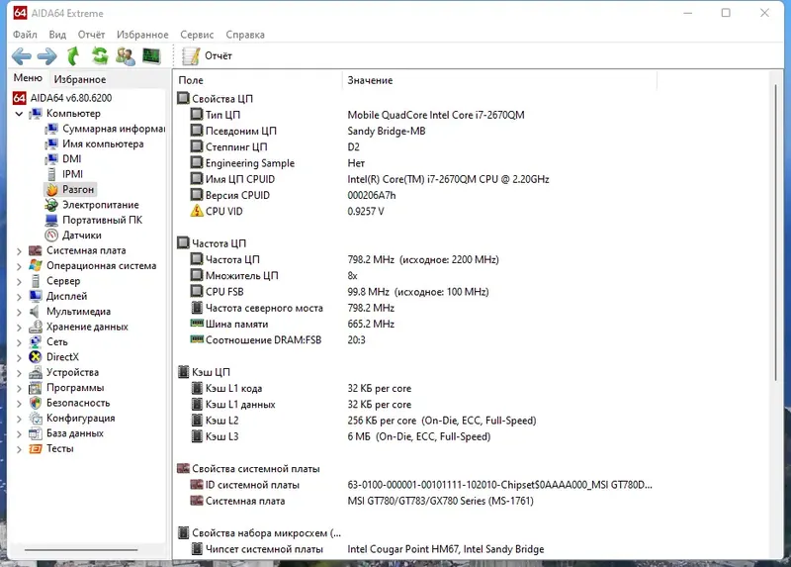
Task: Click the Сеть network icon
Action: point(36,341)
